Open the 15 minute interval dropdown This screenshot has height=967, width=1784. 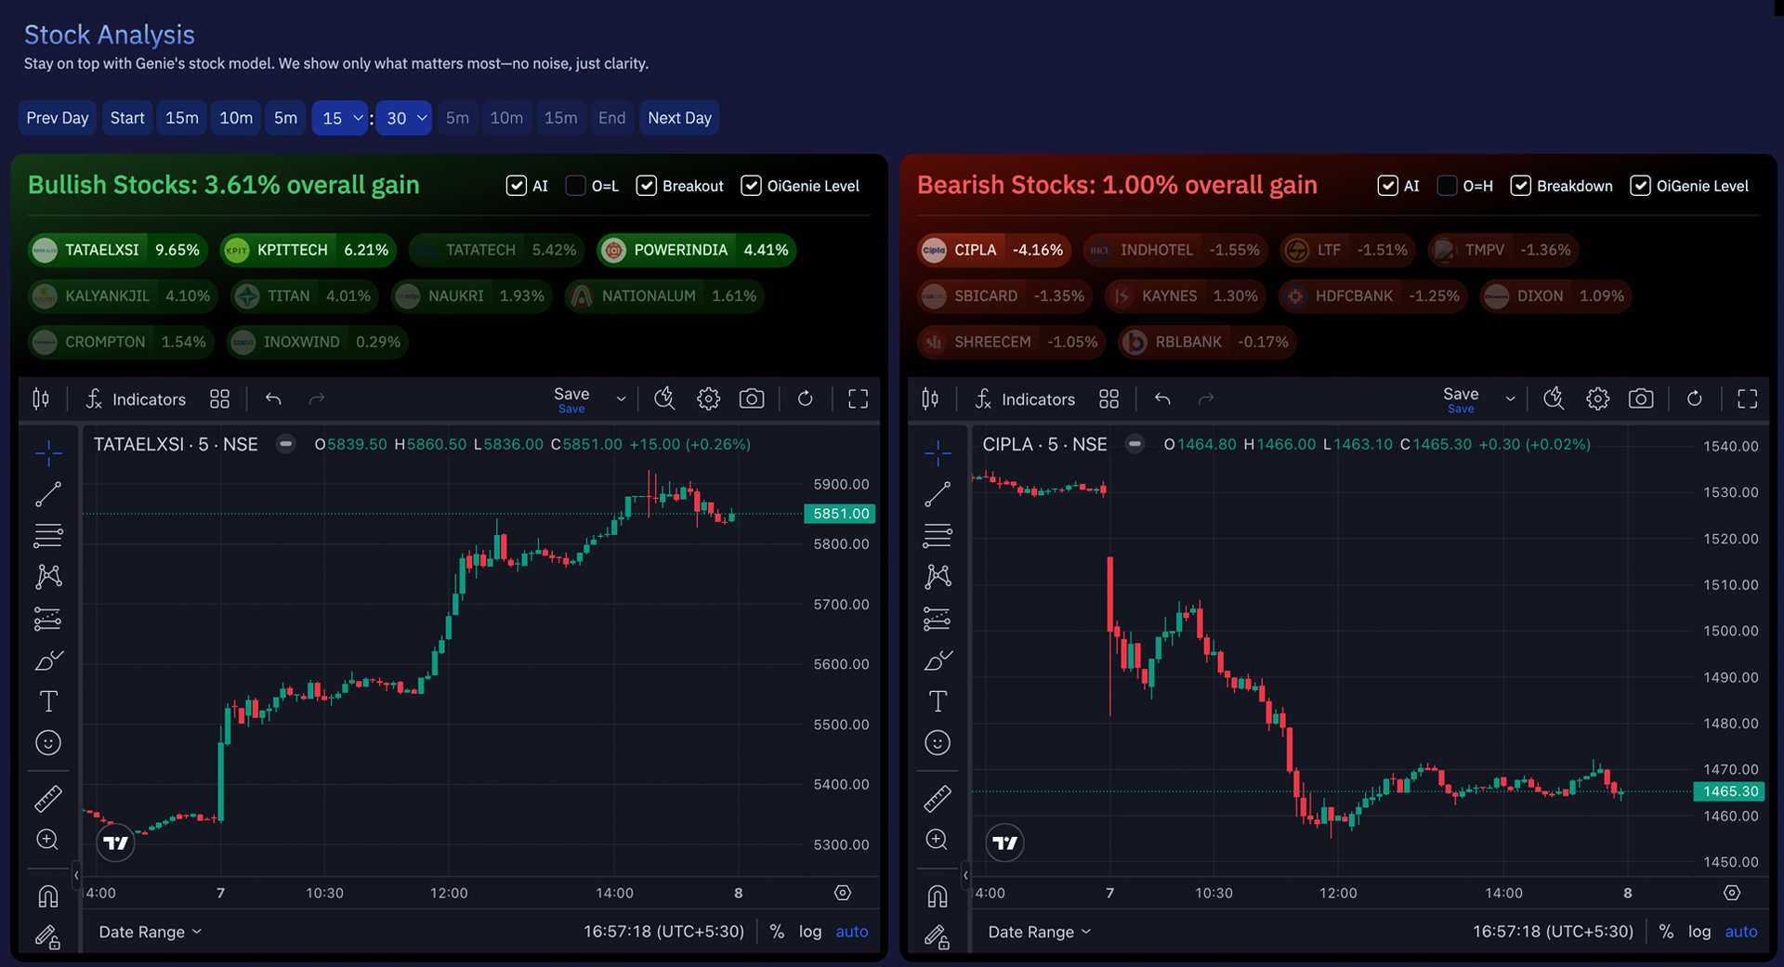[x=339, y=118]
